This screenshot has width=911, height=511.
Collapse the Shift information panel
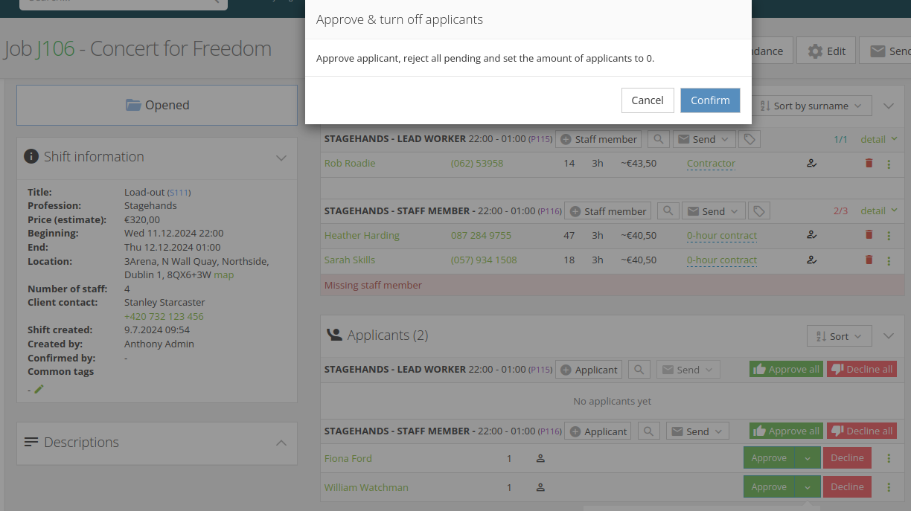click(281, 157)
